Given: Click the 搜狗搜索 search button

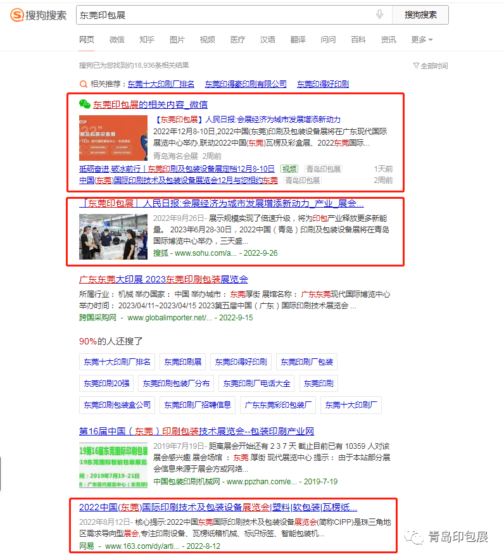Looking at the screenshot, I should point(420,15).
